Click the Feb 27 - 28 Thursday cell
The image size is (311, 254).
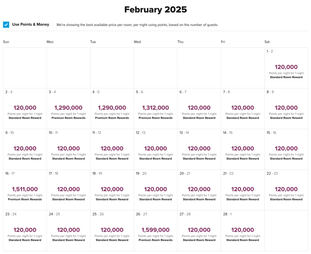199,231
